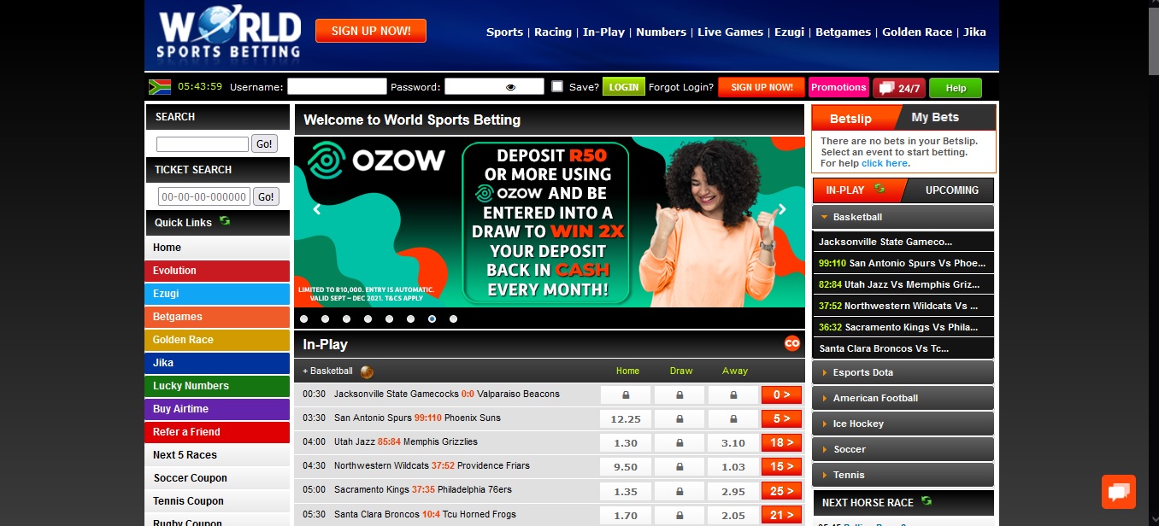Tick the Save login checkbox
The height and width of the screenshot is (526, 1159).
(557, 86)
